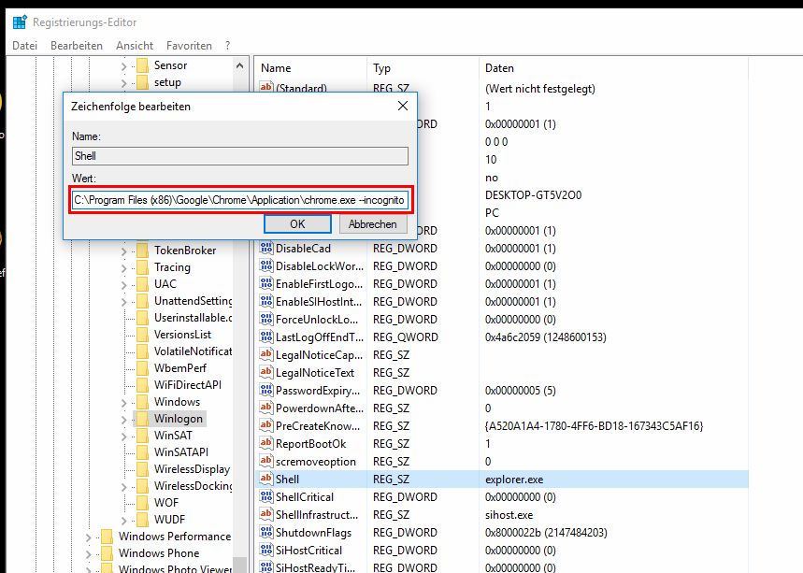Click the Sensor folder icon

[x=142, y=65]
